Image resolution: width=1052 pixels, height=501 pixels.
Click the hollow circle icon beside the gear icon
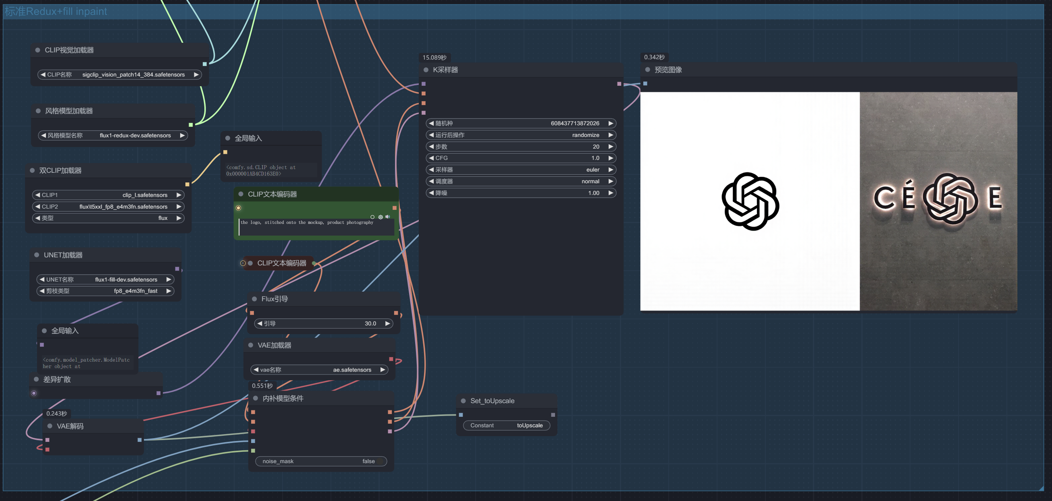(372, 217)
